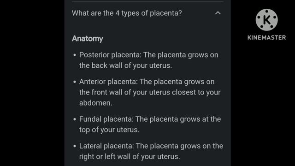Click the text 'right or left wall of your uterus.'
This screenshot has width=295, height=166.
(130, 157)
